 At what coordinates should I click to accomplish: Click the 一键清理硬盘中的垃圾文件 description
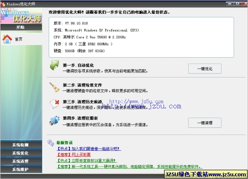[x=105, y=91]
